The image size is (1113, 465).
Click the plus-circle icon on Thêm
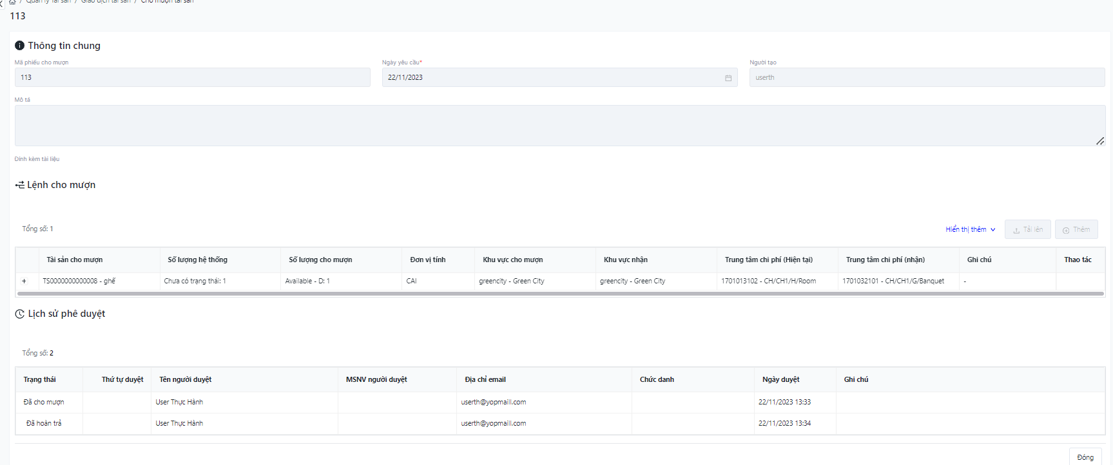tap(1066, 230)
